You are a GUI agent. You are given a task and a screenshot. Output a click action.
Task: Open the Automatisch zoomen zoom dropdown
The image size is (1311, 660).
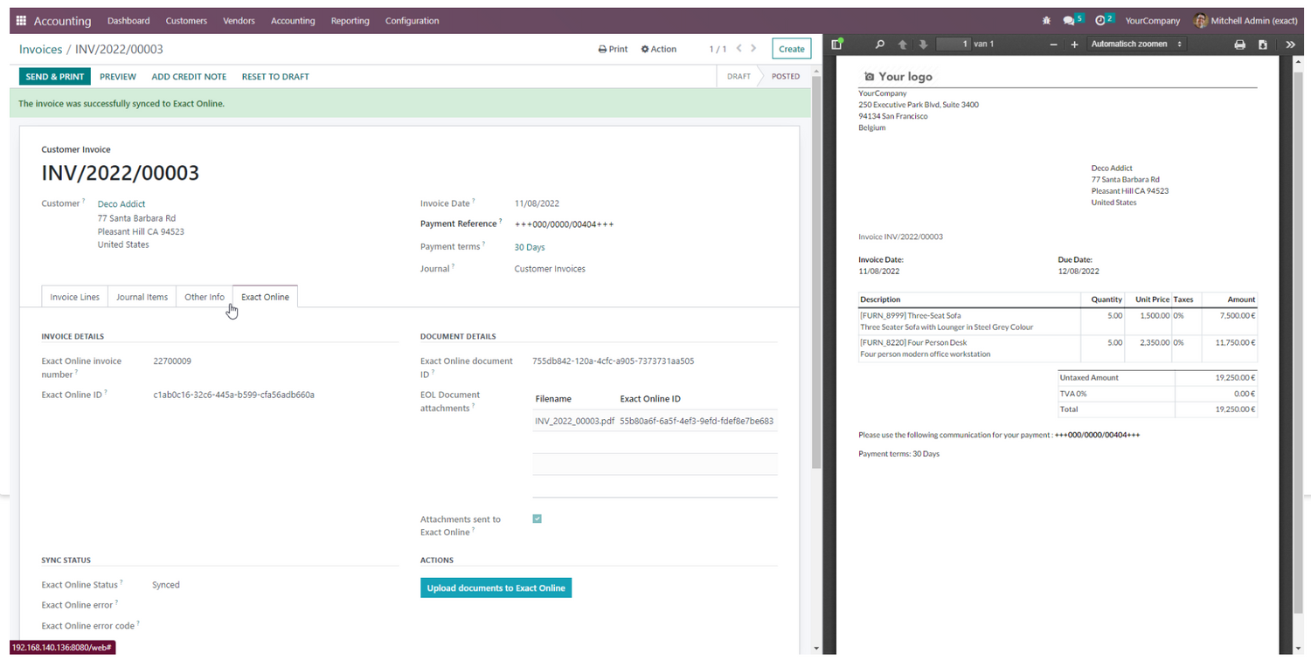click(1137, 45)
